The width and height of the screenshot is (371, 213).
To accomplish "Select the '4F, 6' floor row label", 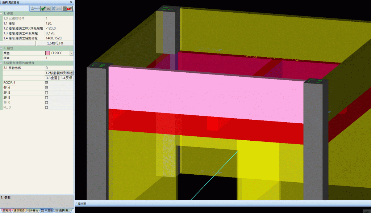I will tap(7, 88).
